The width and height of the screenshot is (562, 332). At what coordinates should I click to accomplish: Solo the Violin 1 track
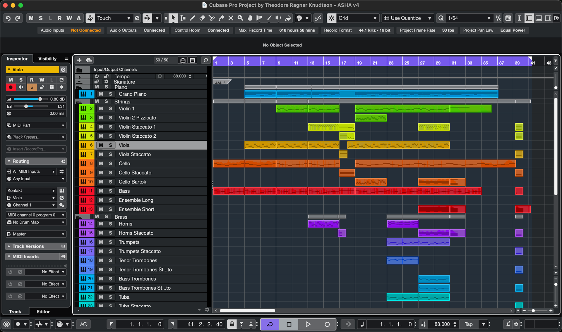click(111, 108)
